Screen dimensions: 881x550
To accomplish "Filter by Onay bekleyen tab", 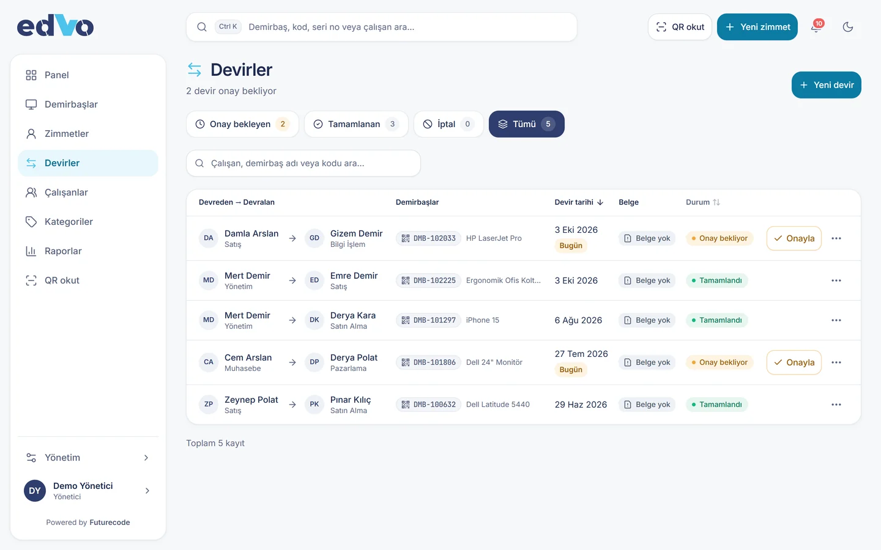I will pyautogui.click(x=242, y=124).
